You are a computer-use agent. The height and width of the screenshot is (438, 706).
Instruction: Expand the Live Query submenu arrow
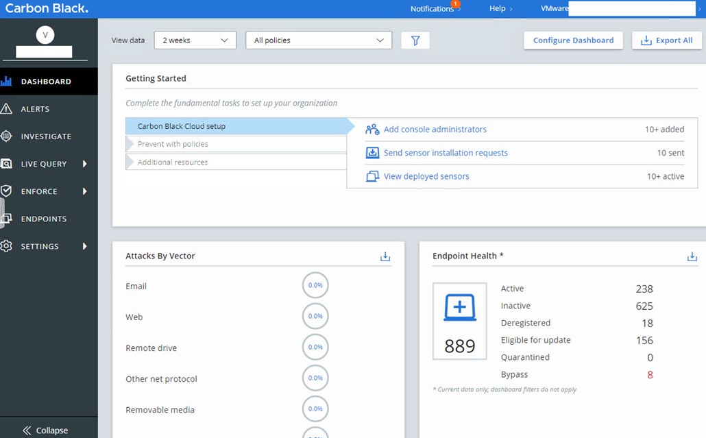[85, 164]
